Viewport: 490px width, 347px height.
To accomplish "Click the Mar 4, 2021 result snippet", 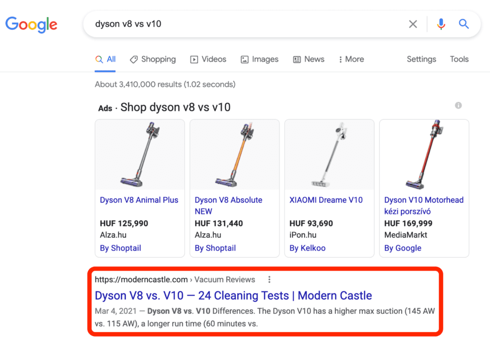I will pos(265,317).
